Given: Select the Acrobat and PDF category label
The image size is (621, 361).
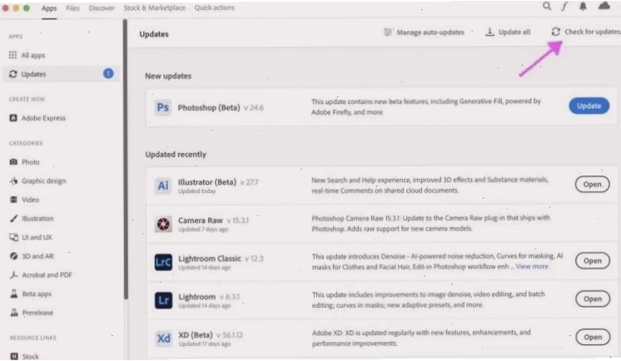Looking at the screenshot, I should pos(47,274).
